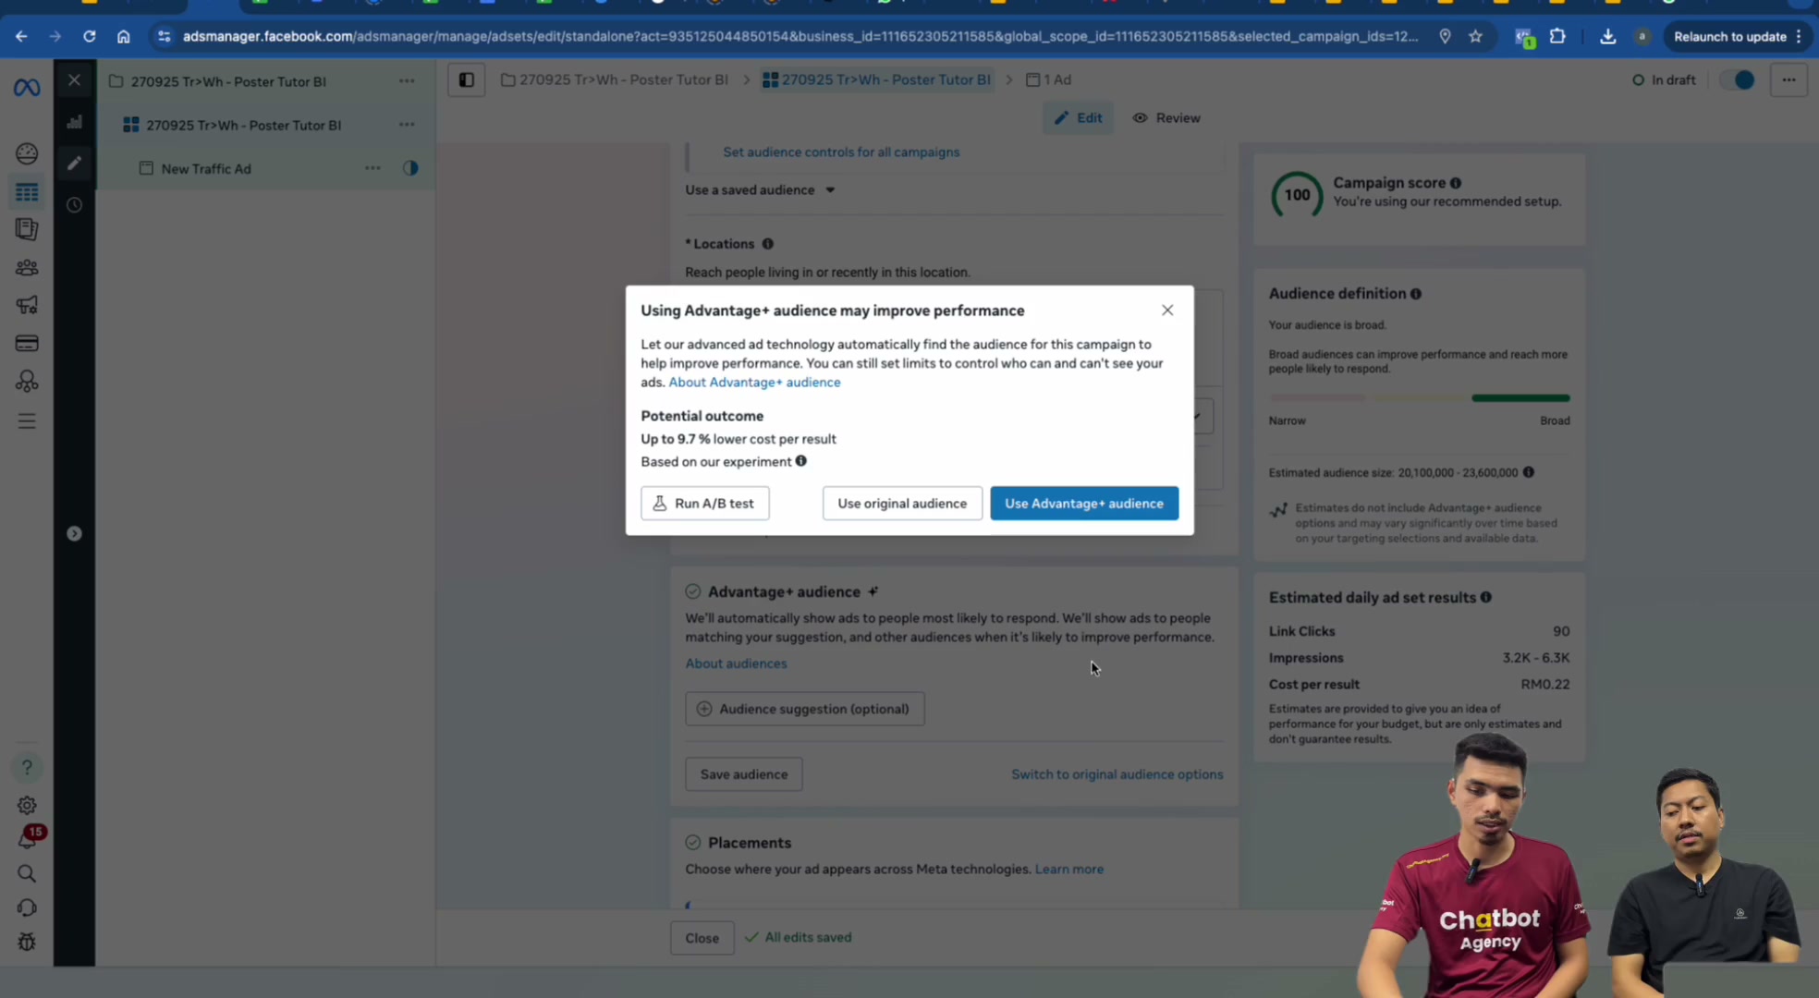Open more options for New Traffic Ad
This screenshot has height=998, width=1819.
(372, 168)
